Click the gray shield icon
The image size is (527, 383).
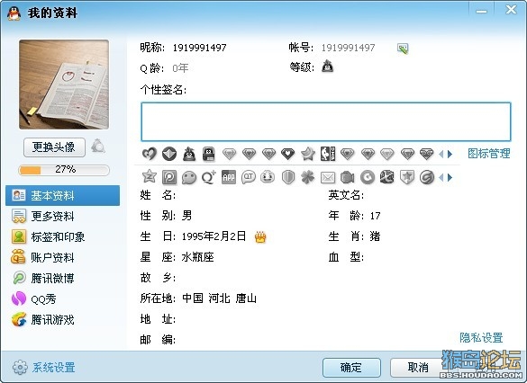pos(288,177)
